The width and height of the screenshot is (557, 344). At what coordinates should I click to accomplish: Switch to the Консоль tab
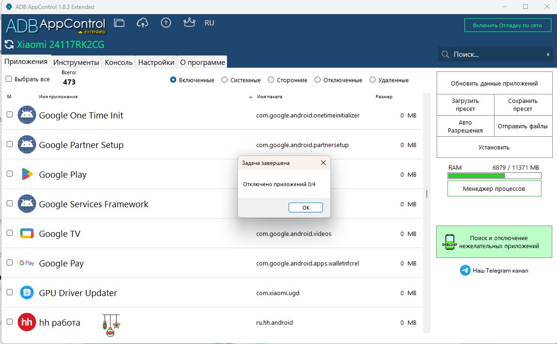(x=118, y=62)
